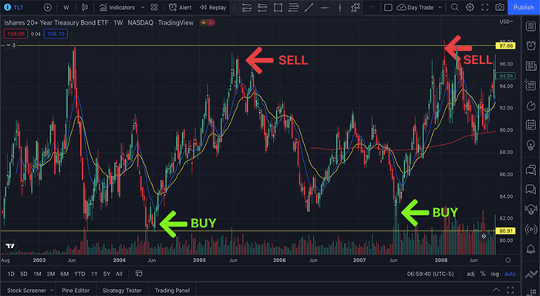Image resolution: width=540 pixels, height=296 pixels.
Task: Toggle the auto scale option
Action: click(x=510, y=274)
